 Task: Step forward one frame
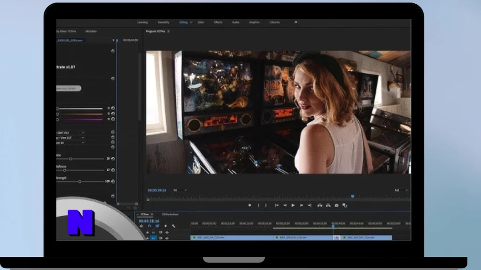301,205
